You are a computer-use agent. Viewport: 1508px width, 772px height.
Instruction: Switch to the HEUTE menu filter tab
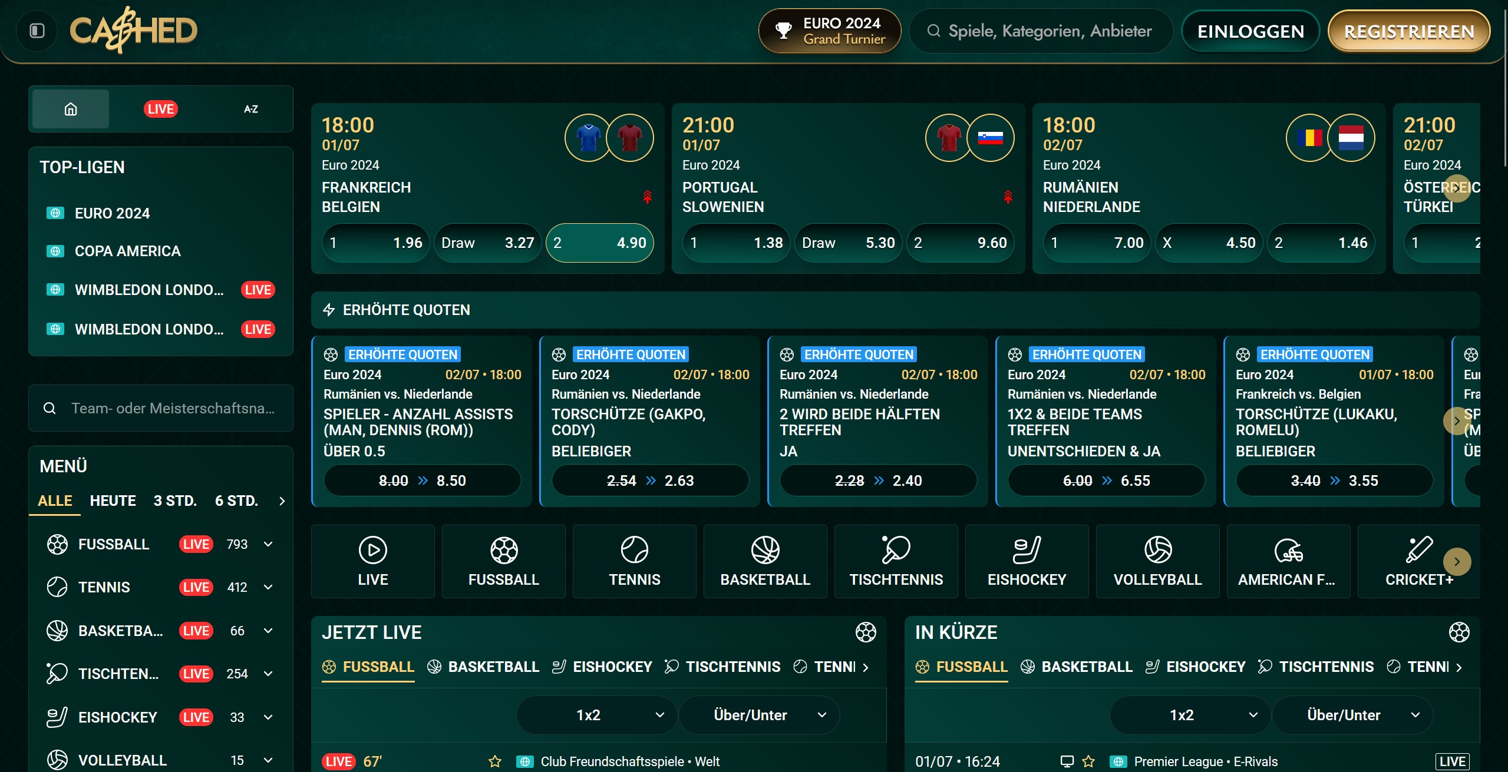coord(113,501)
